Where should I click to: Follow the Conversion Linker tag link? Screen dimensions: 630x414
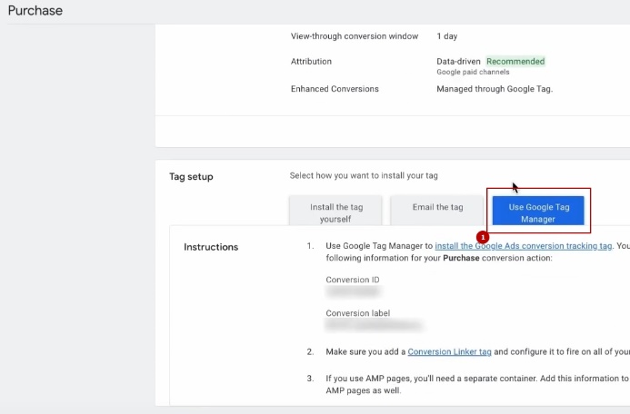click(x=449, y=351)
